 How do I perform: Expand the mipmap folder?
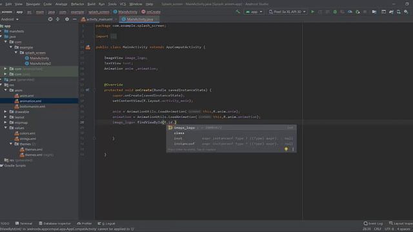tap(6, 122)
